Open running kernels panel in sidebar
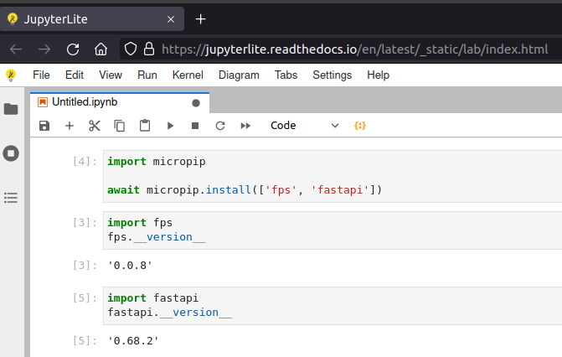The height and width of the screenshot is (357, 562). (11, 153)
